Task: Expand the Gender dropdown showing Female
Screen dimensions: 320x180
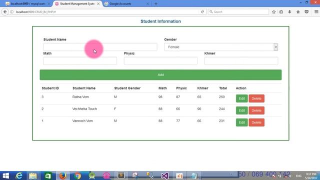Action: coord(221,47)
